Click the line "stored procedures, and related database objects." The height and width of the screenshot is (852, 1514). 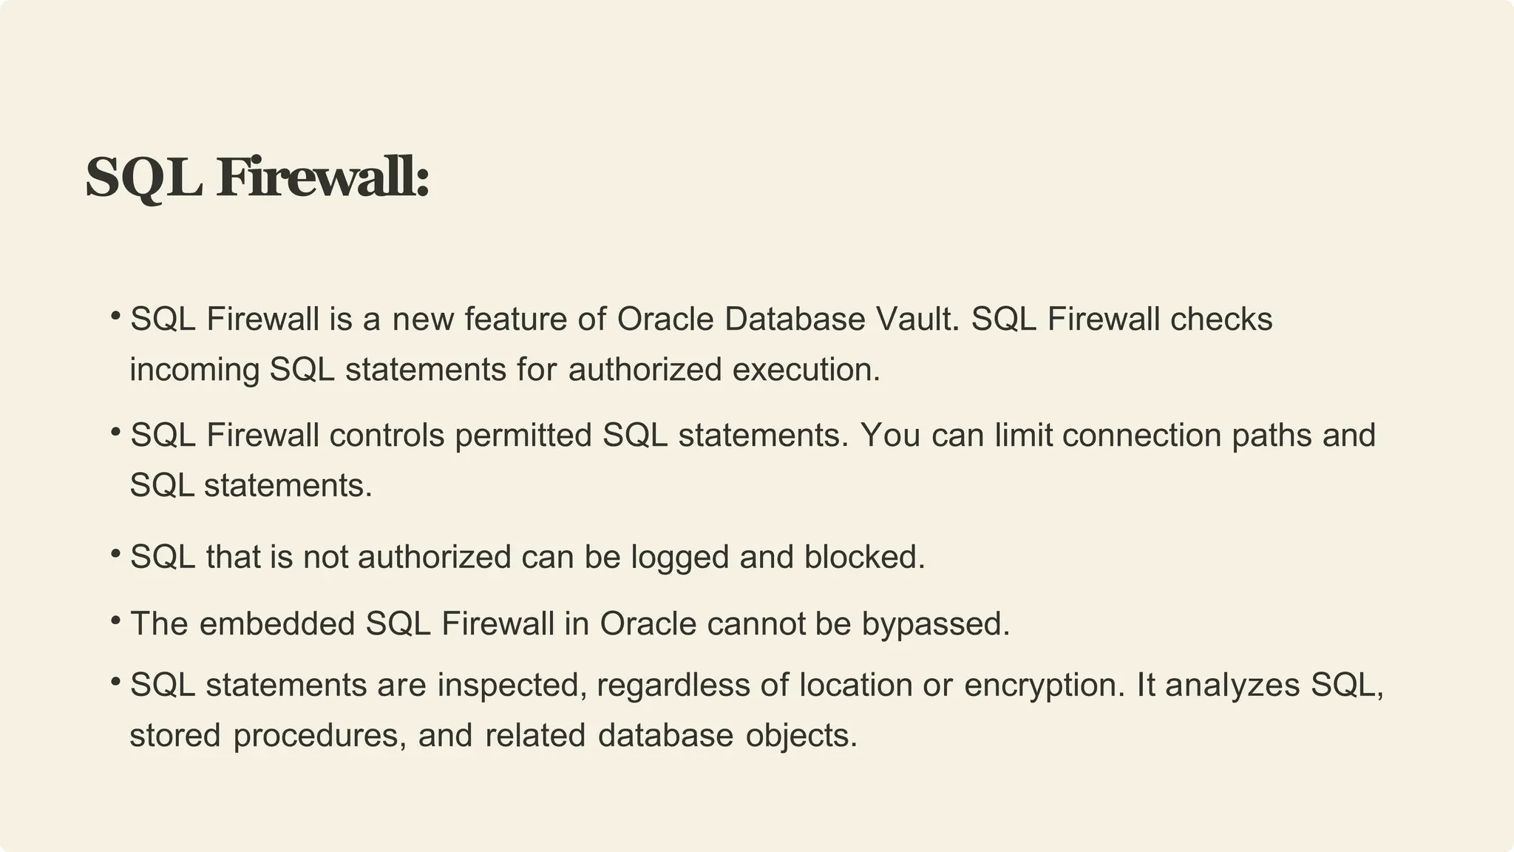click(x=494, y=736)
